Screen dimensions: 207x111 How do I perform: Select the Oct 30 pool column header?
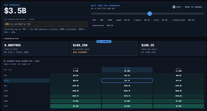pyautogui.click(x=75, y=70)
